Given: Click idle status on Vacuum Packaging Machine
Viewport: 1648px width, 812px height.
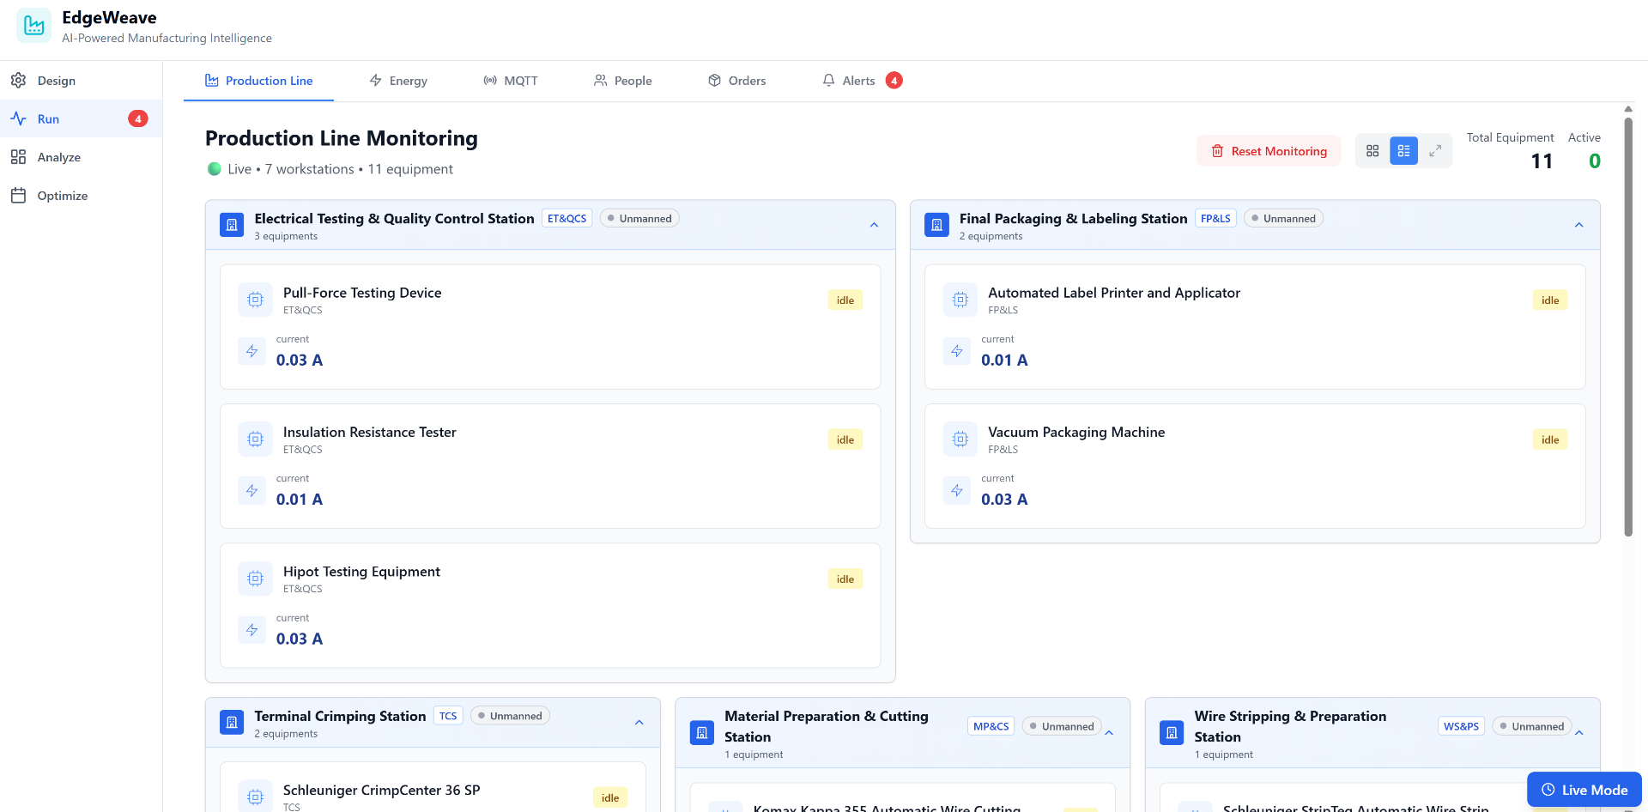Looking at the screenshot, I should coord(1550,439).
